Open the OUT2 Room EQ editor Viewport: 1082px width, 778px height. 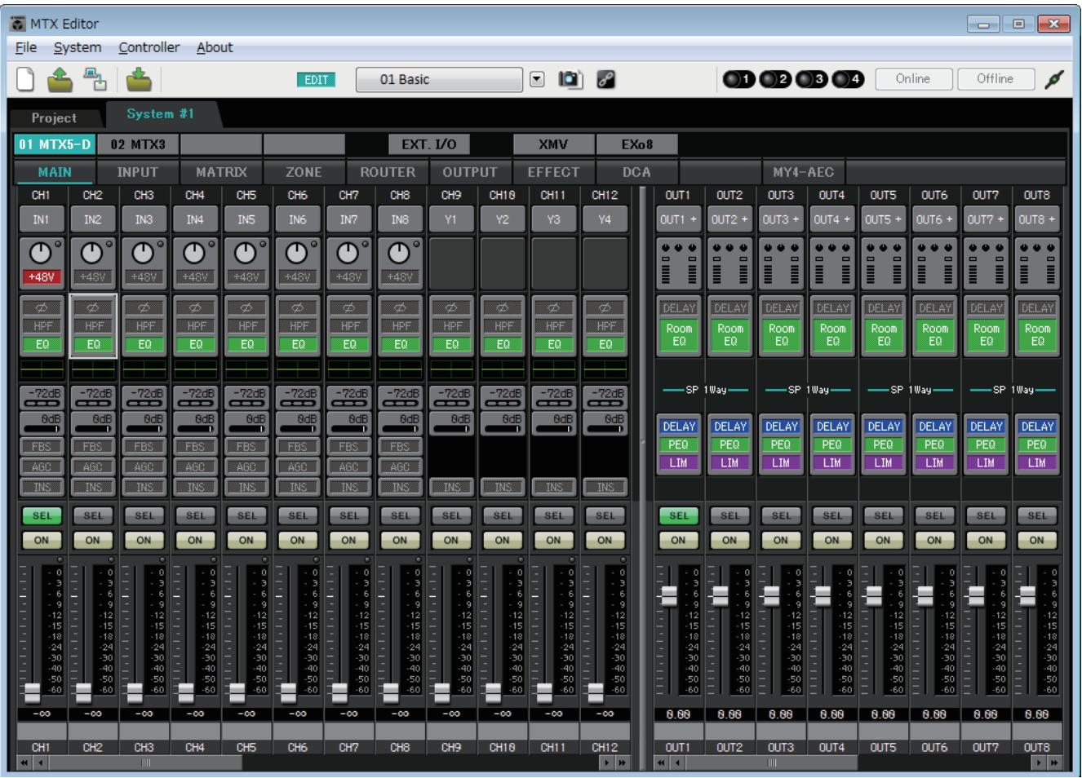(x=730, y=334)
